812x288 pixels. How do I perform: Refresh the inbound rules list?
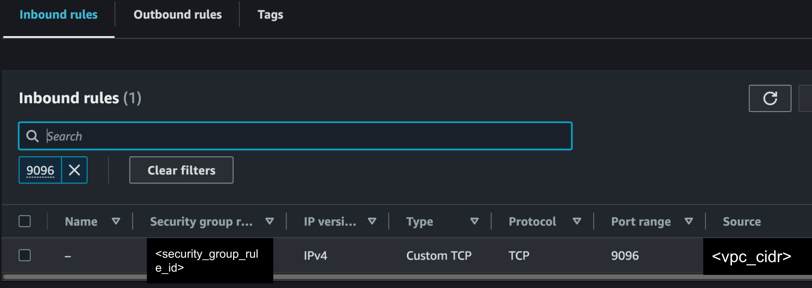770,98
